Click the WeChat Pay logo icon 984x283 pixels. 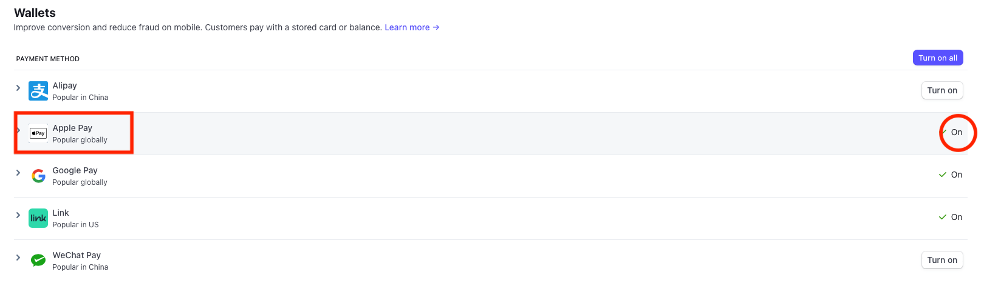point(38,261)
